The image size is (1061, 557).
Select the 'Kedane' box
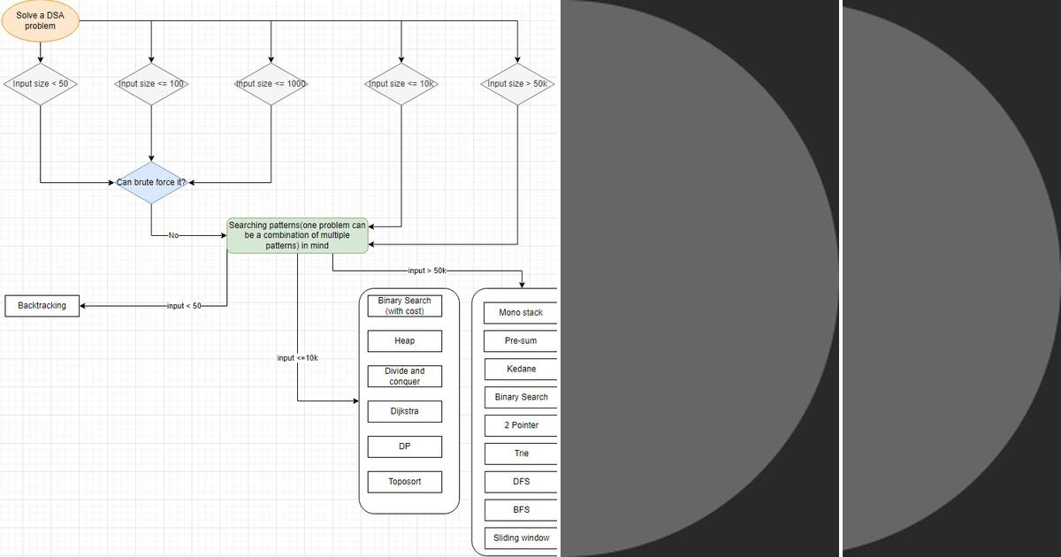click(x=520, y=369)
